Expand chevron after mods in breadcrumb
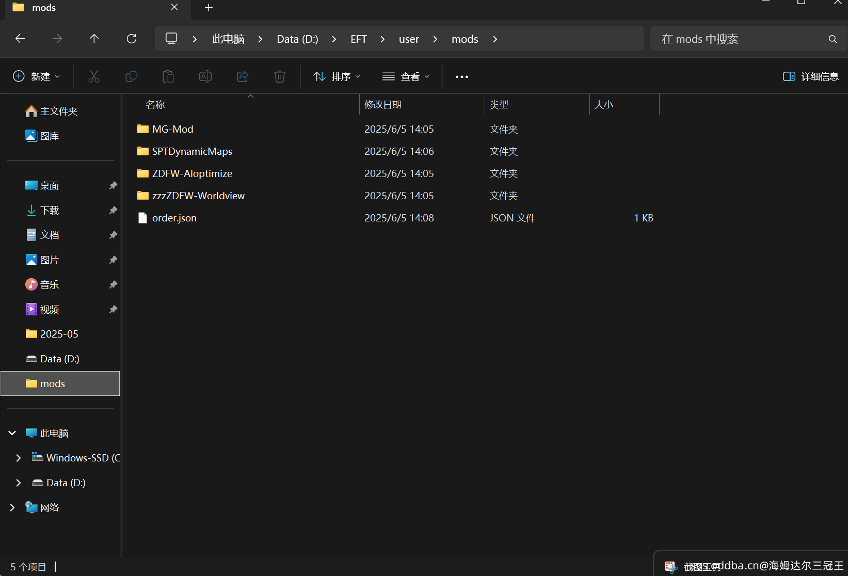This screenshot has width=848, height=576. click(495, 39)
